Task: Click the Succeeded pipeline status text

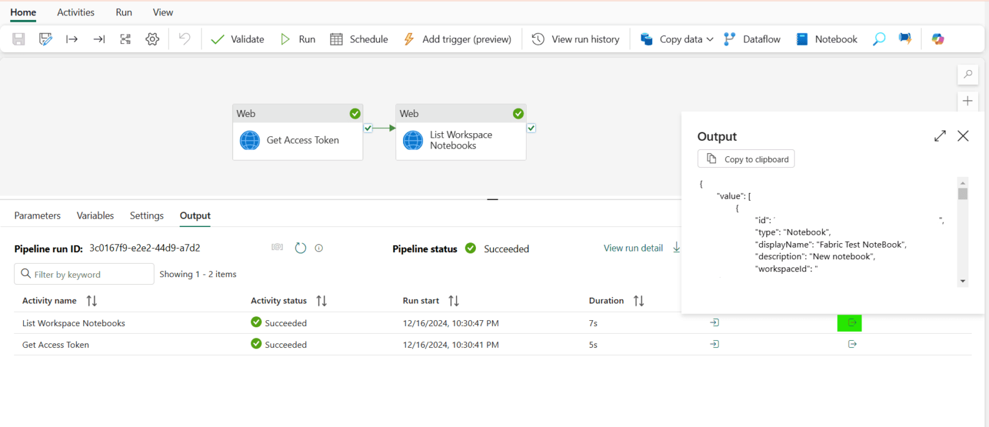Action: tap(506, 249)
